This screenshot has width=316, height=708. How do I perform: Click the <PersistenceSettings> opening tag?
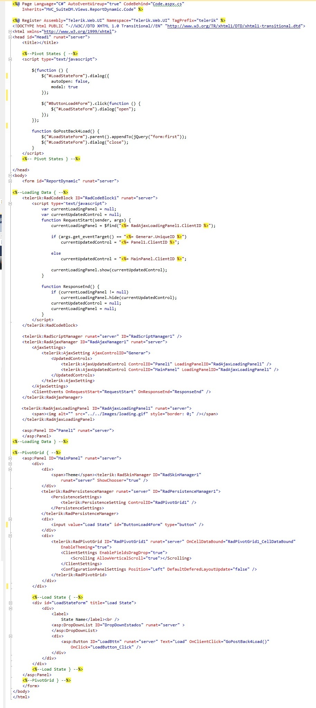pyautogui.click(x=76, y=497)
